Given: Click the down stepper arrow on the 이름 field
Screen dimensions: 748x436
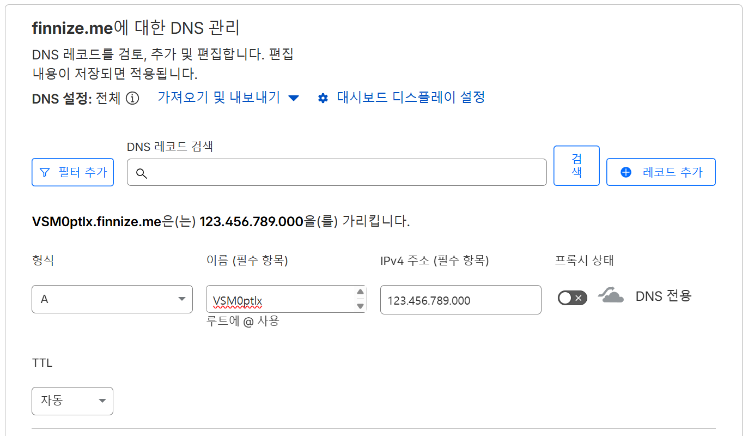Looking at the screenshot, I should (x=360, y=305).
